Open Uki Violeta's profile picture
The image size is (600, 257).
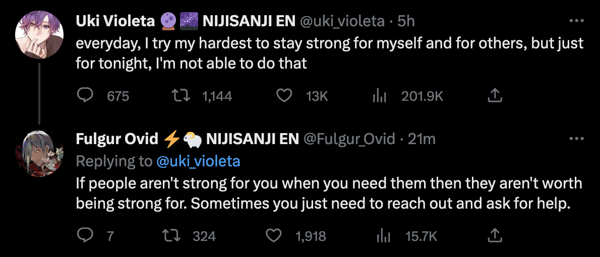click(x=39, y=34)
